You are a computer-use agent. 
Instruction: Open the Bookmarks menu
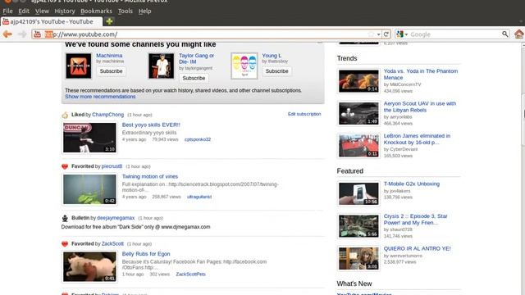coord(96,11)
